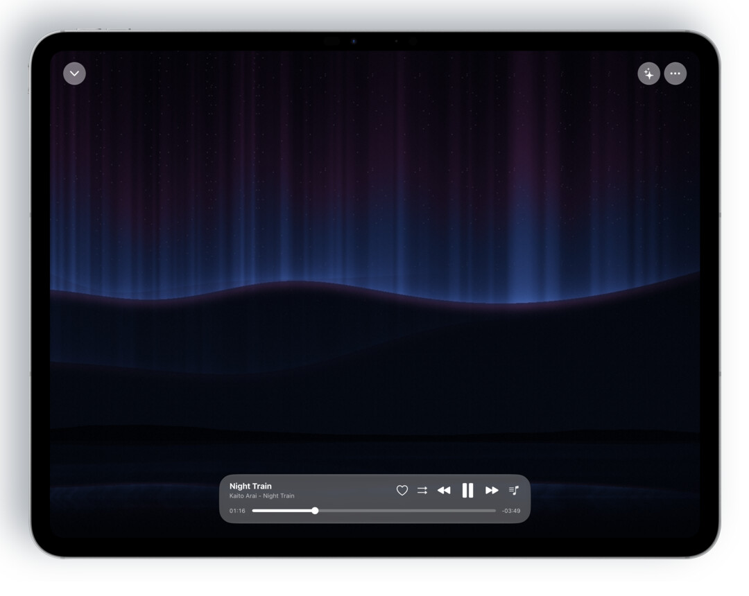Skip back with the rewind button
The width and height of the screenshot is (749, 596).
click(x=444, y=490)
